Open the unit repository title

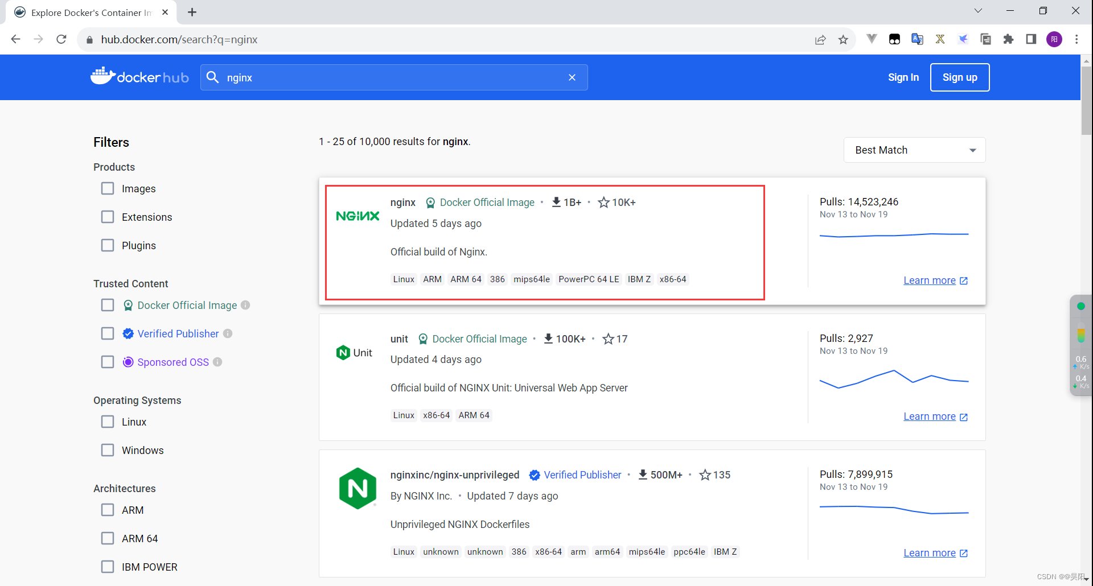(x=399, y=339)
